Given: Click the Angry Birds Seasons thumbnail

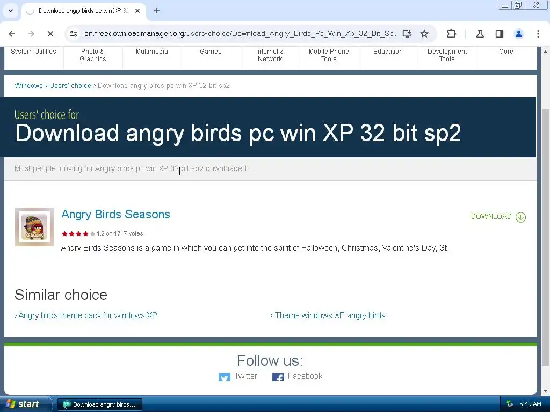Looking at the screenshot, I should click(34, 227).
